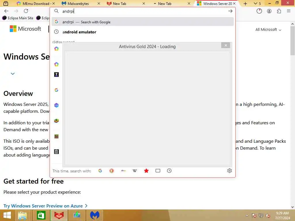Close the Antivirus Gold 2024 popup

tap(226, 45)
